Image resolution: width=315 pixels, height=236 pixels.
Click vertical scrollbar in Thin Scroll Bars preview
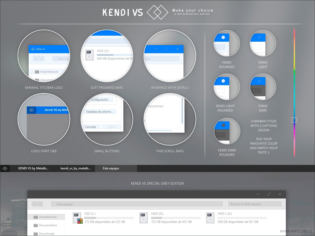point(182,110)
